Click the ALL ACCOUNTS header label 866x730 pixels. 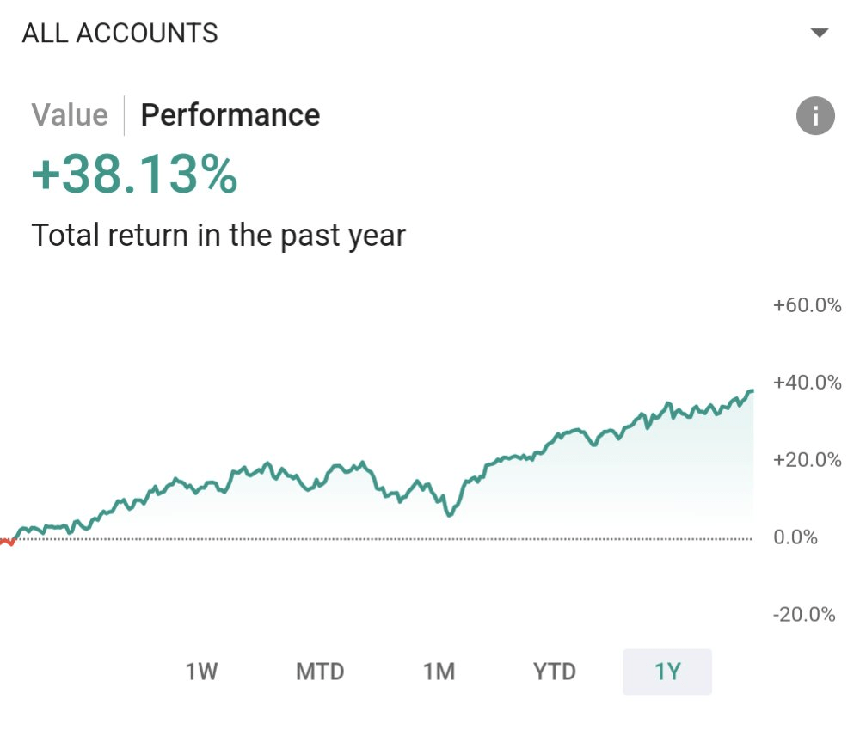[120, 34]
